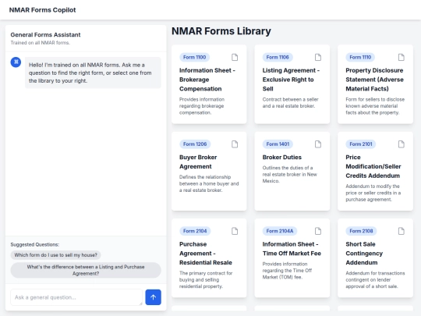Click the document icon on Form 2101 card
This screenshot has width=421, height=316.
402,144
